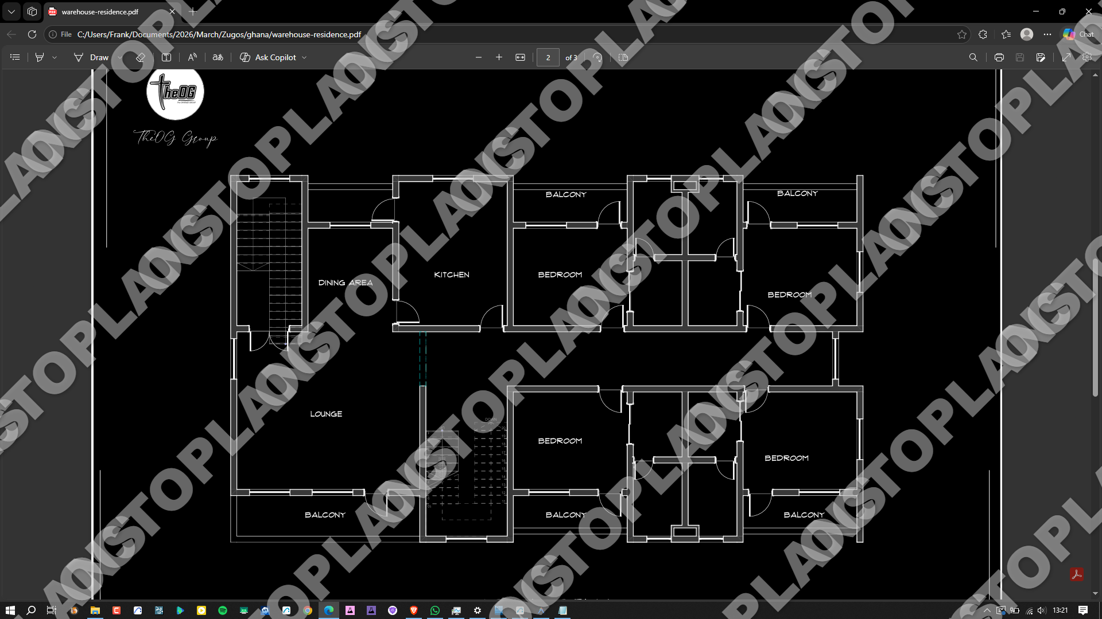Viewport: 1102px width, 619px height.
Task: Activate the Draw tool
Action: (x=91, y=57)
